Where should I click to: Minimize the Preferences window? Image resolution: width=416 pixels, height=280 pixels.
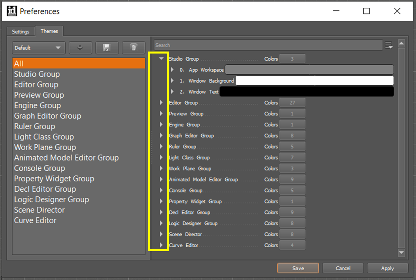(336, 11)
